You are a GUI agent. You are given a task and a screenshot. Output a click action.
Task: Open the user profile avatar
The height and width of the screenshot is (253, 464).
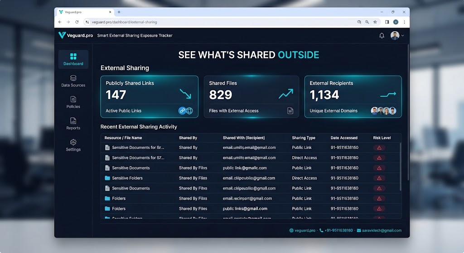point(395,35)
